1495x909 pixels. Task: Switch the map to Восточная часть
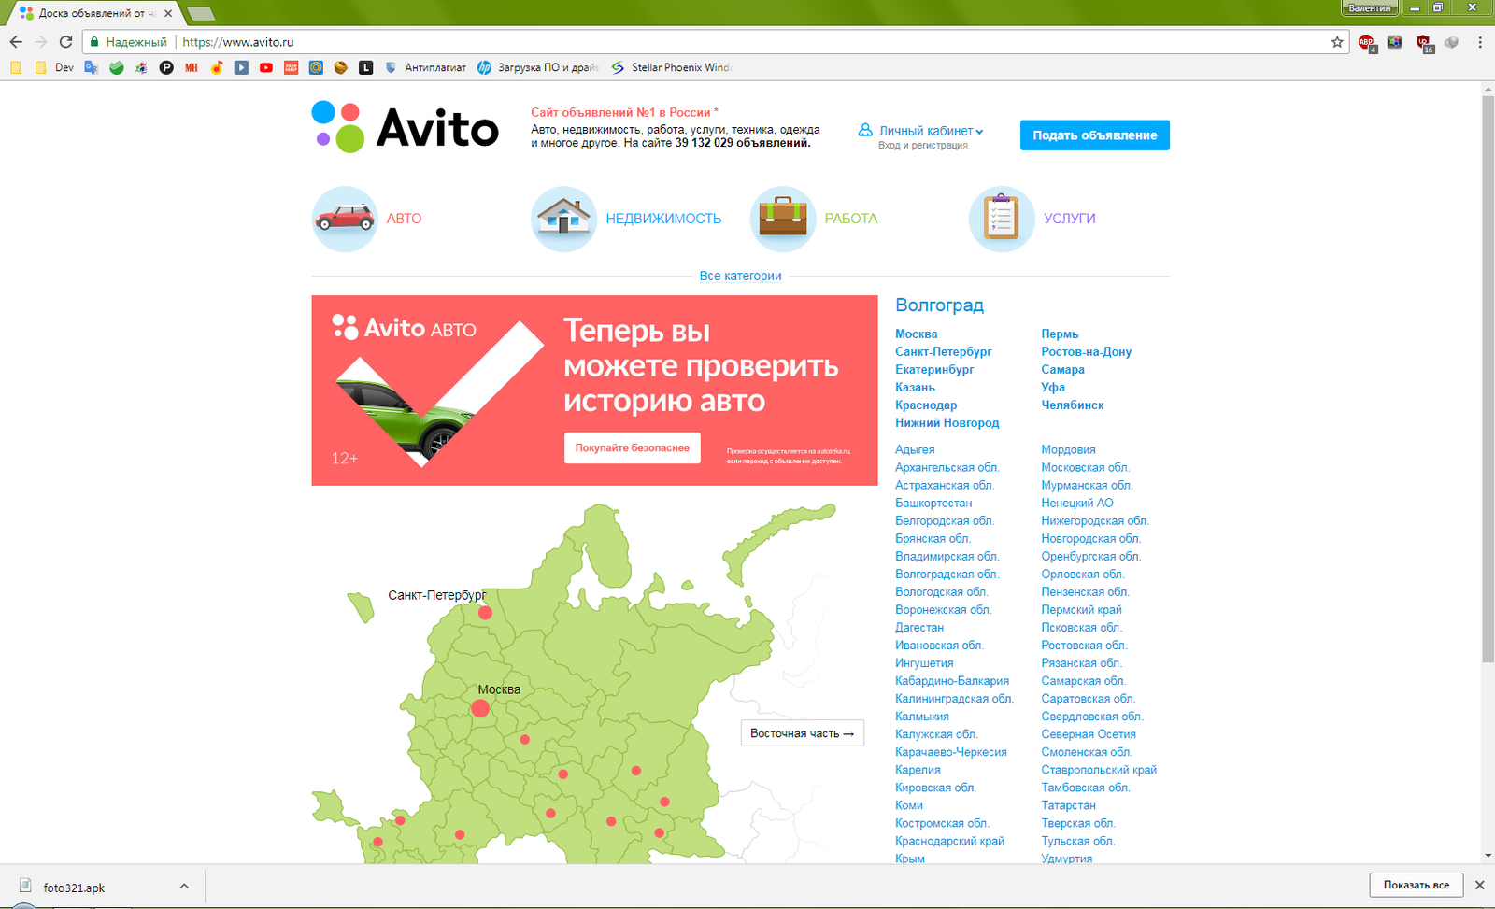pyautogui.click(x=802, y=733)
